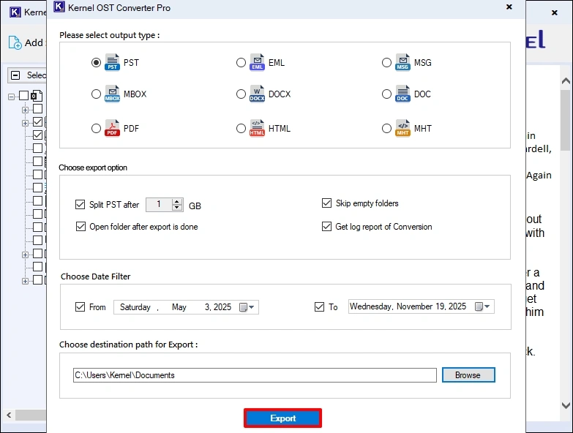The height and width of the screenshot is (433, 573).
Task: Click the May month in From date
Action: point(179,307)
